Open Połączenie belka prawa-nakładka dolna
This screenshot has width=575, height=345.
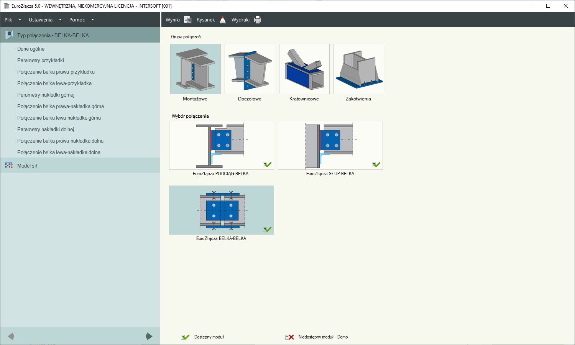click(60, 141)
